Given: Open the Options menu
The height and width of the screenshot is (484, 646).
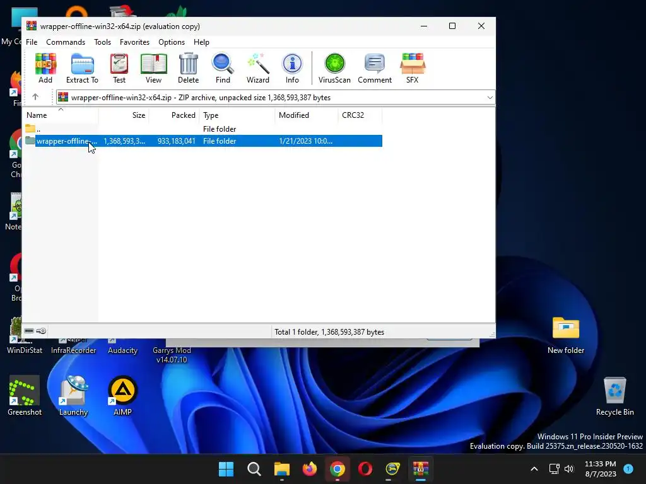Looking at the screenshot, I should pyautogui.click(x=172, y=42).
